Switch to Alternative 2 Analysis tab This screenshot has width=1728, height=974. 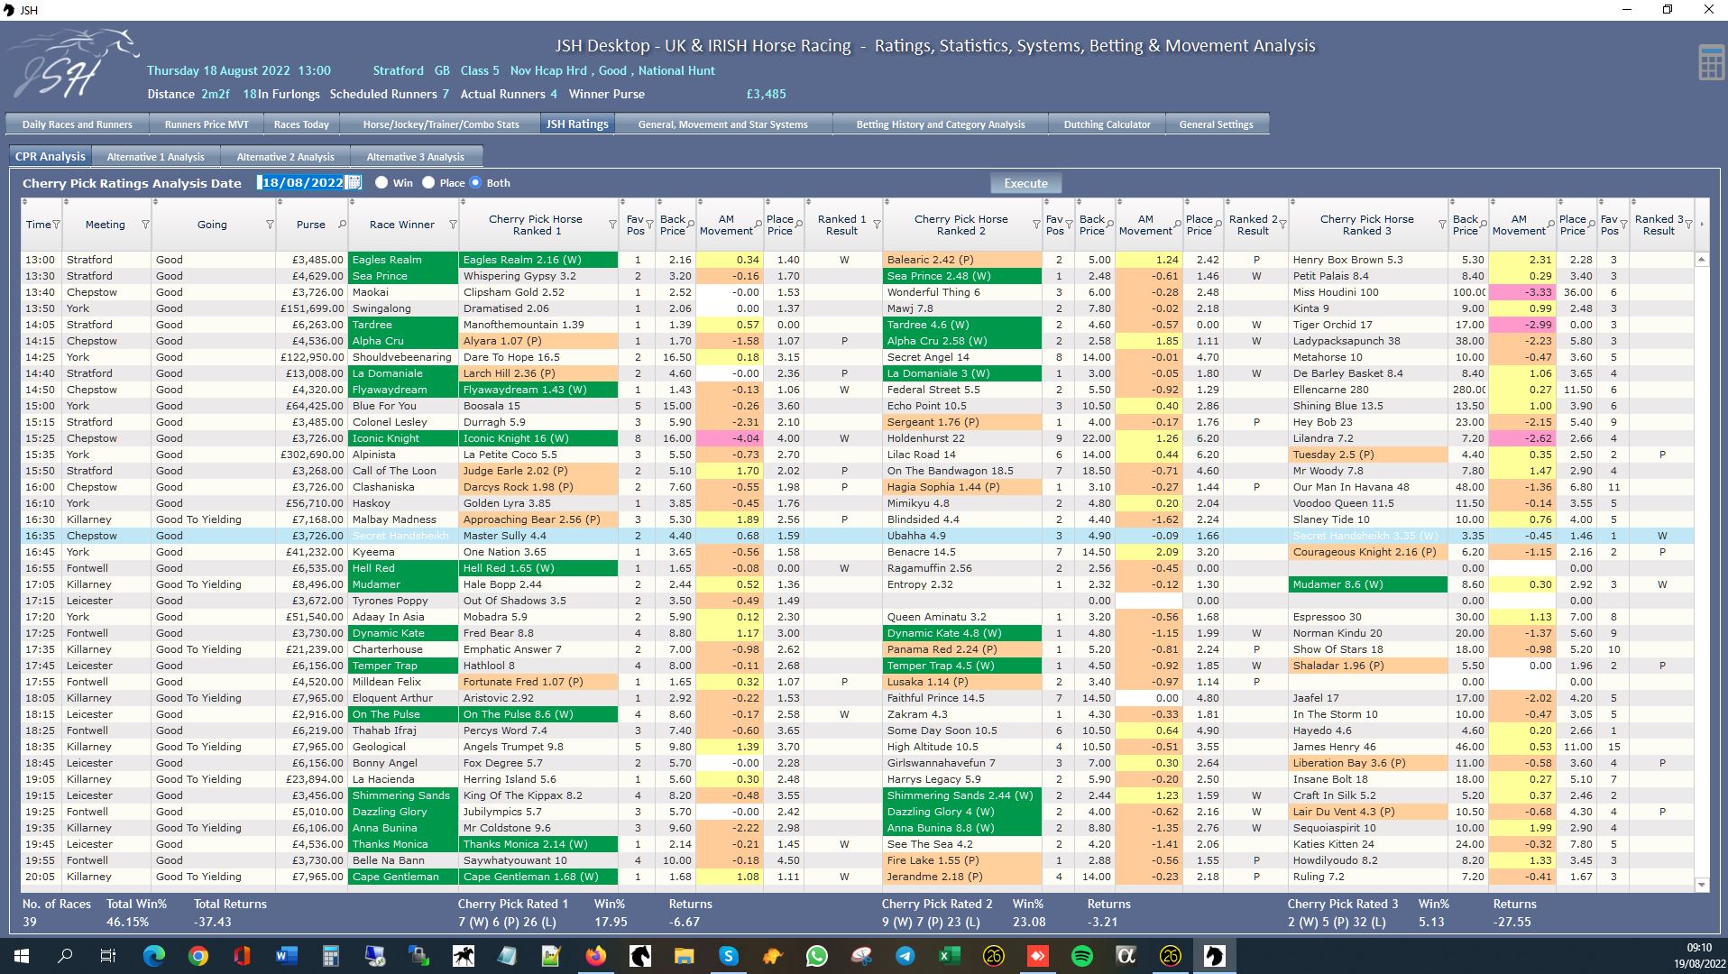click(x=285, y=157)
